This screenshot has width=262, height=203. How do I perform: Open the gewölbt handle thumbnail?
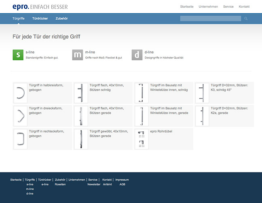pos(81,139)
